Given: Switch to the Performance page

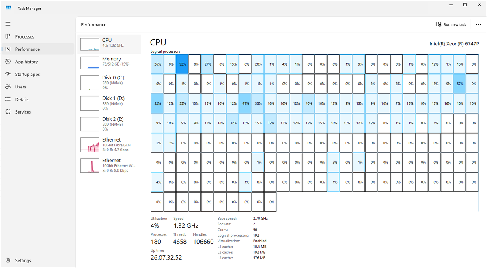Looking at the screenshot, I should click(38, 49).
